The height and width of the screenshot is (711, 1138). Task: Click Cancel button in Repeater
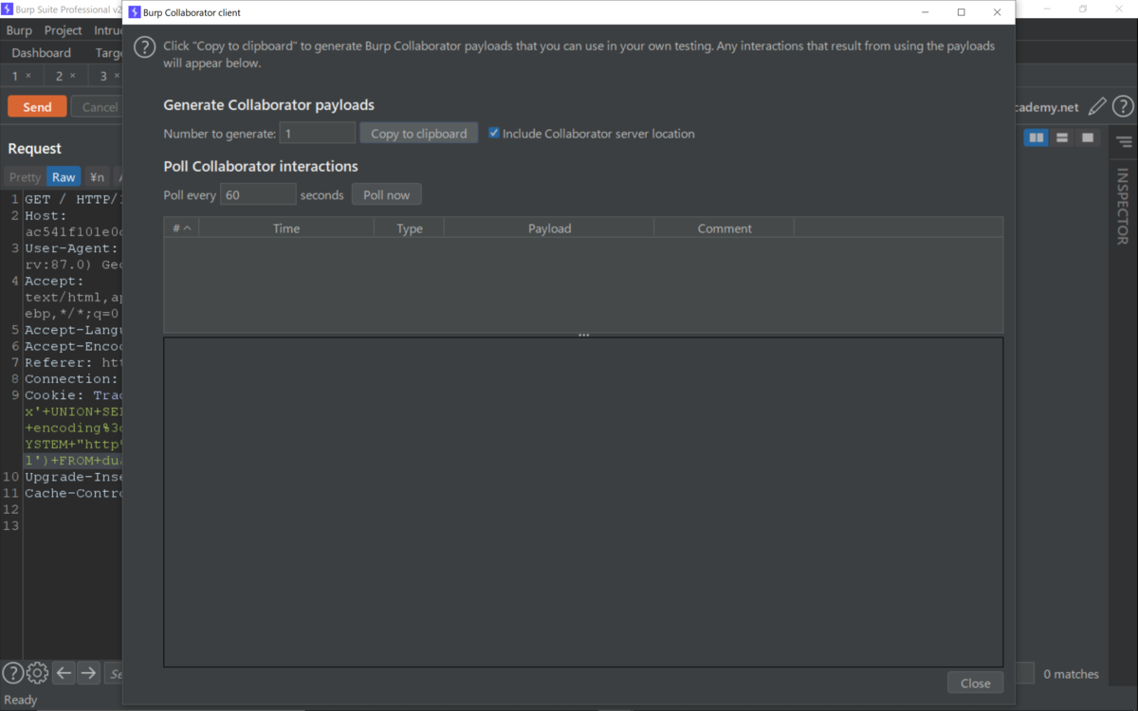97,107
